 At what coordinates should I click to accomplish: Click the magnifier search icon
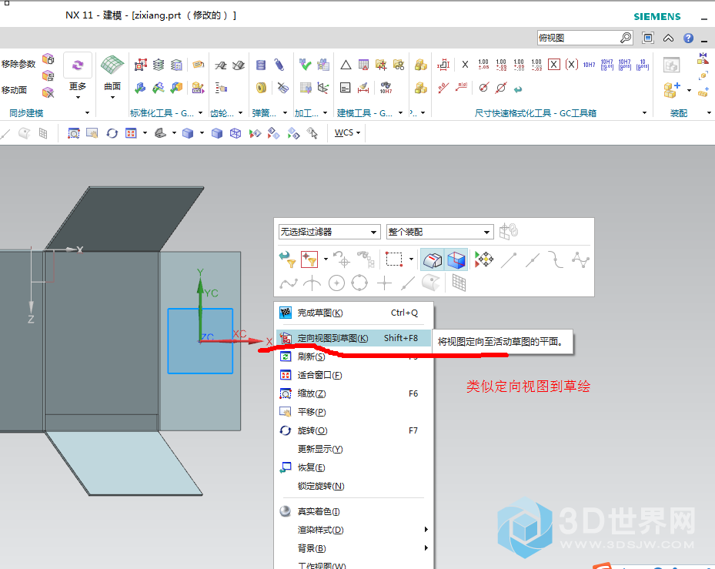(x=626, y=38)
